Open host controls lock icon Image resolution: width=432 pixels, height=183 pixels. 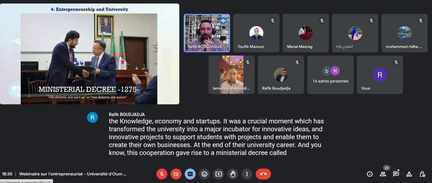(422, 174)
